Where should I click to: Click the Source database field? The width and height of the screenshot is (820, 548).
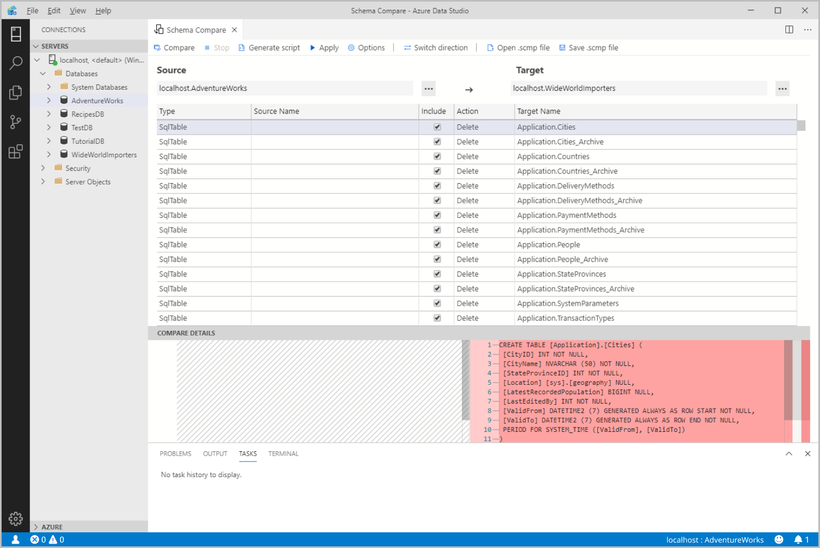pos(285,89)
